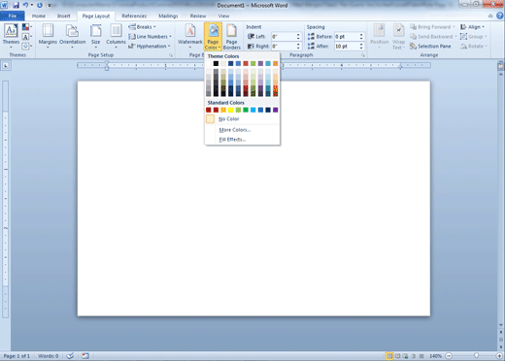Open the Theme Effects button
Viewport: 505px width, 361px height.
[x=26, y=47]
